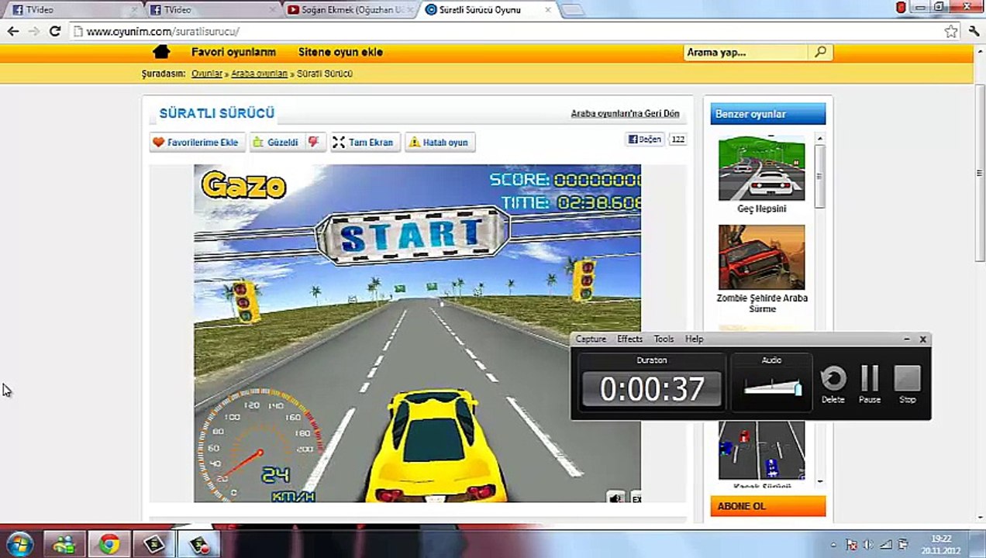Click taskbar volume speaker icon
The image size is (986, 558).
click(868, 545)
